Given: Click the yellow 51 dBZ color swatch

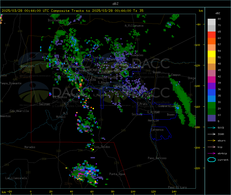Looking at the screenshot, I should 211,54.
